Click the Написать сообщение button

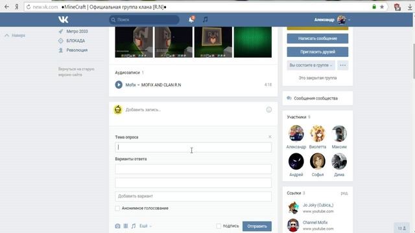(318, 39)
